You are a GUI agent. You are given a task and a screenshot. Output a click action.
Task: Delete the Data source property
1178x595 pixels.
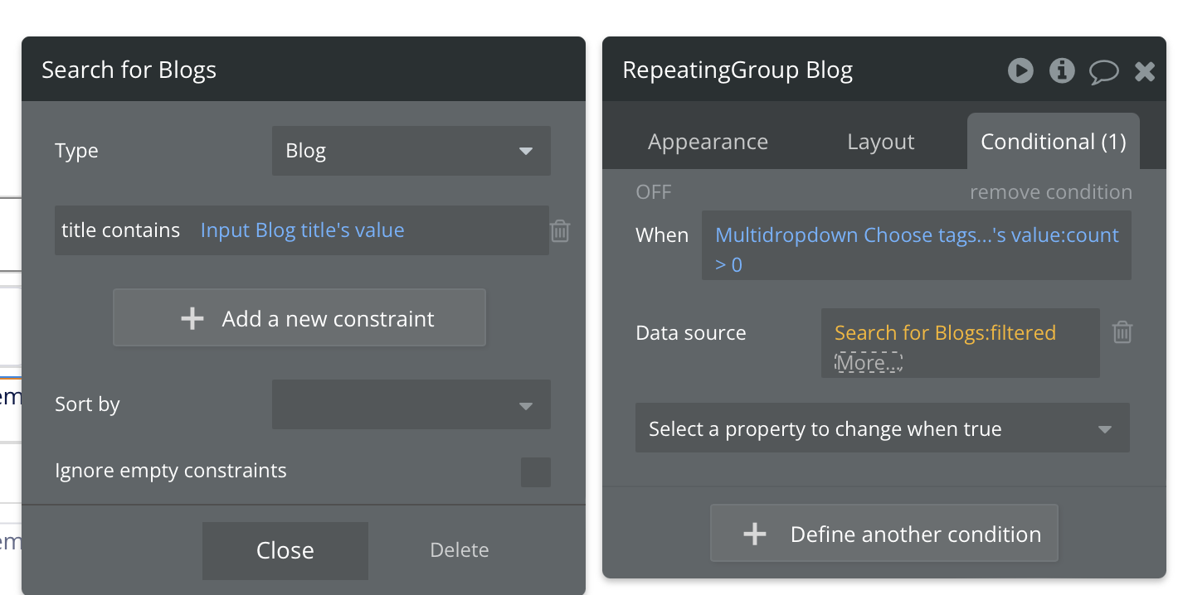pyautogui.click(x=1122, y=332)
